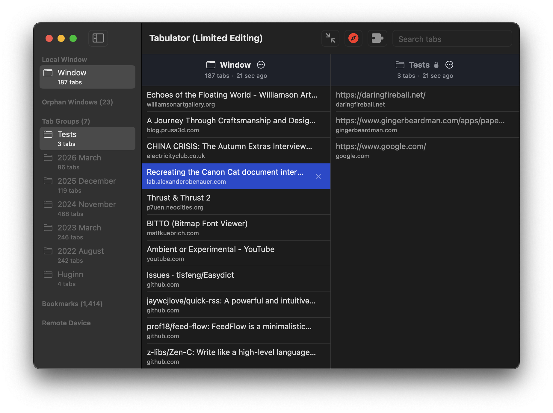This screenshot has width=553, height=413.
Task: Click the Tests column header title
Action: 419,65
